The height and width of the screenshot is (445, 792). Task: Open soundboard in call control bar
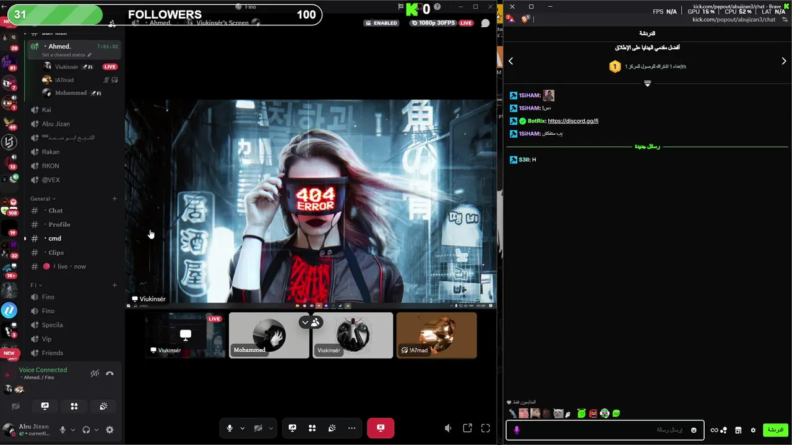click(332, 428)
